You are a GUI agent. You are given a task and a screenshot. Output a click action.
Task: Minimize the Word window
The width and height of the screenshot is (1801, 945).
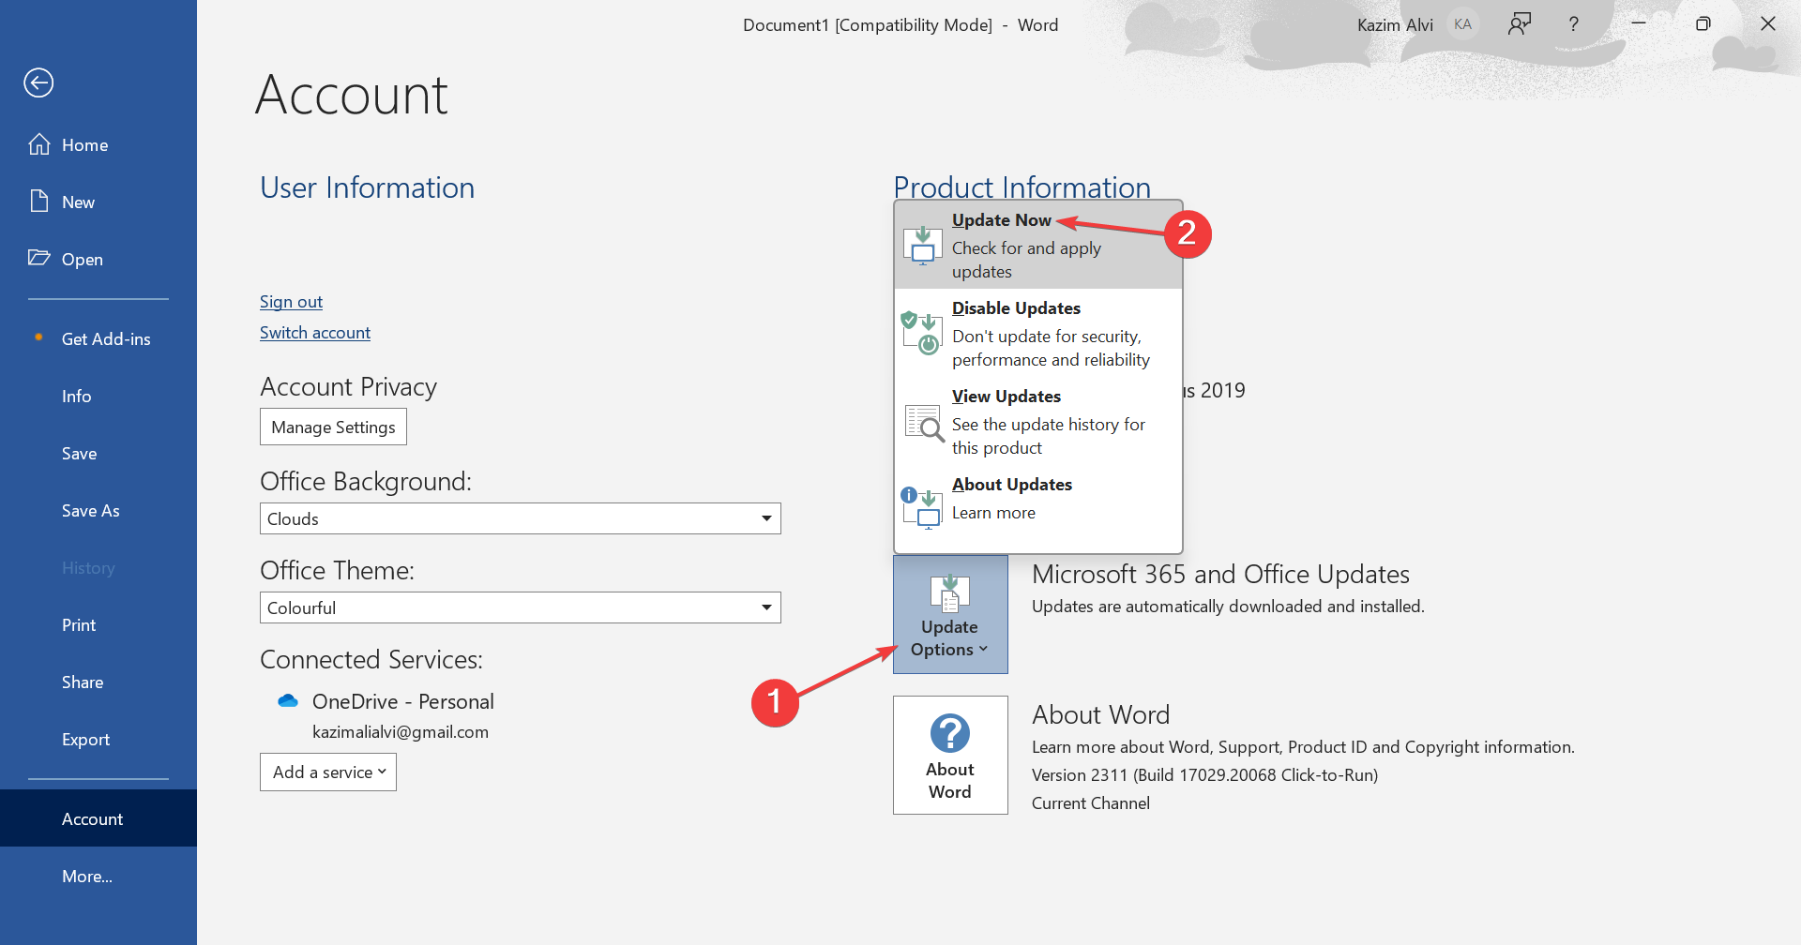[x=1639, y=24]
